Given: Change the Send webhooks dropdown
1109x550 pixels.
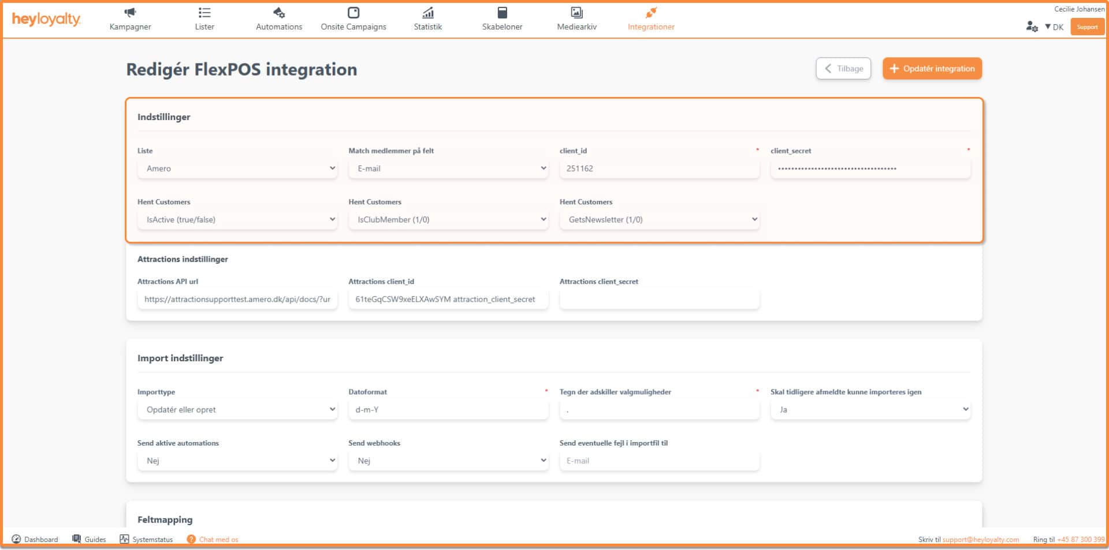Looking at the screenshot, I should [x=448, y=461].
